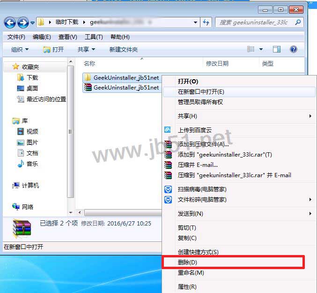Open address bar history dropdown
317x293 pixels.
pyautogui.click(x=195, y=22)
